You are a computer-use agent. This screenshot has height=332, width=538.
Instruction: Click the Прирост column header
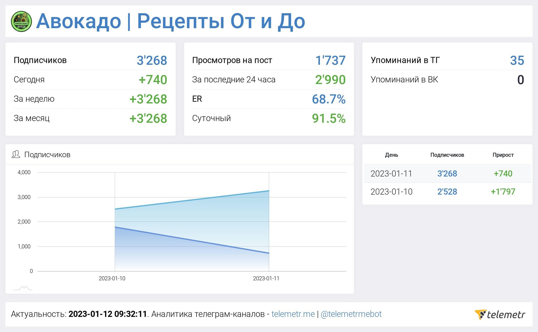pos(503,155)
